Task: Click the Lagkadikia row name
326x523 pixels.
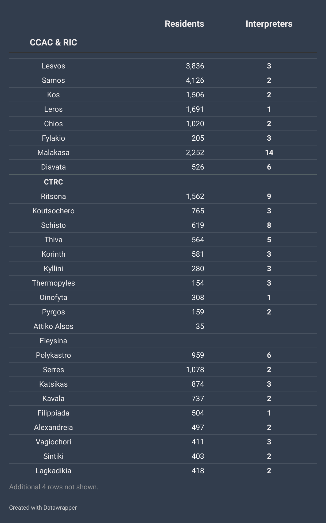Action: coord(53,471)
